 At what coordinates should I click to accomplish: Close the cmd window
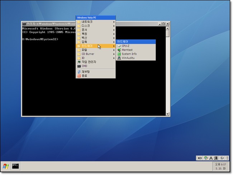pyautogui.click(x=167, y=24)
